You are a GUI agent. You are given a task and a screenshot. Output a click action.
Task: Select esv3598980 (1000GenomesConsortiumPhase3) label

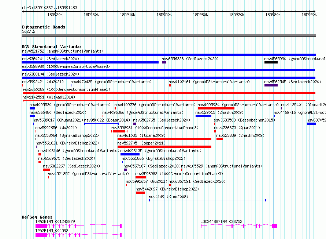coord(66,66)
